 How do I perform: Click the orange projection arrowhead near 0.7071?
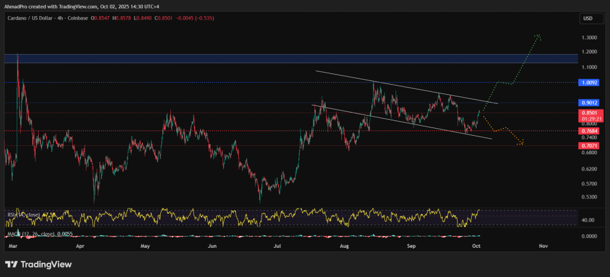(521, 142)
